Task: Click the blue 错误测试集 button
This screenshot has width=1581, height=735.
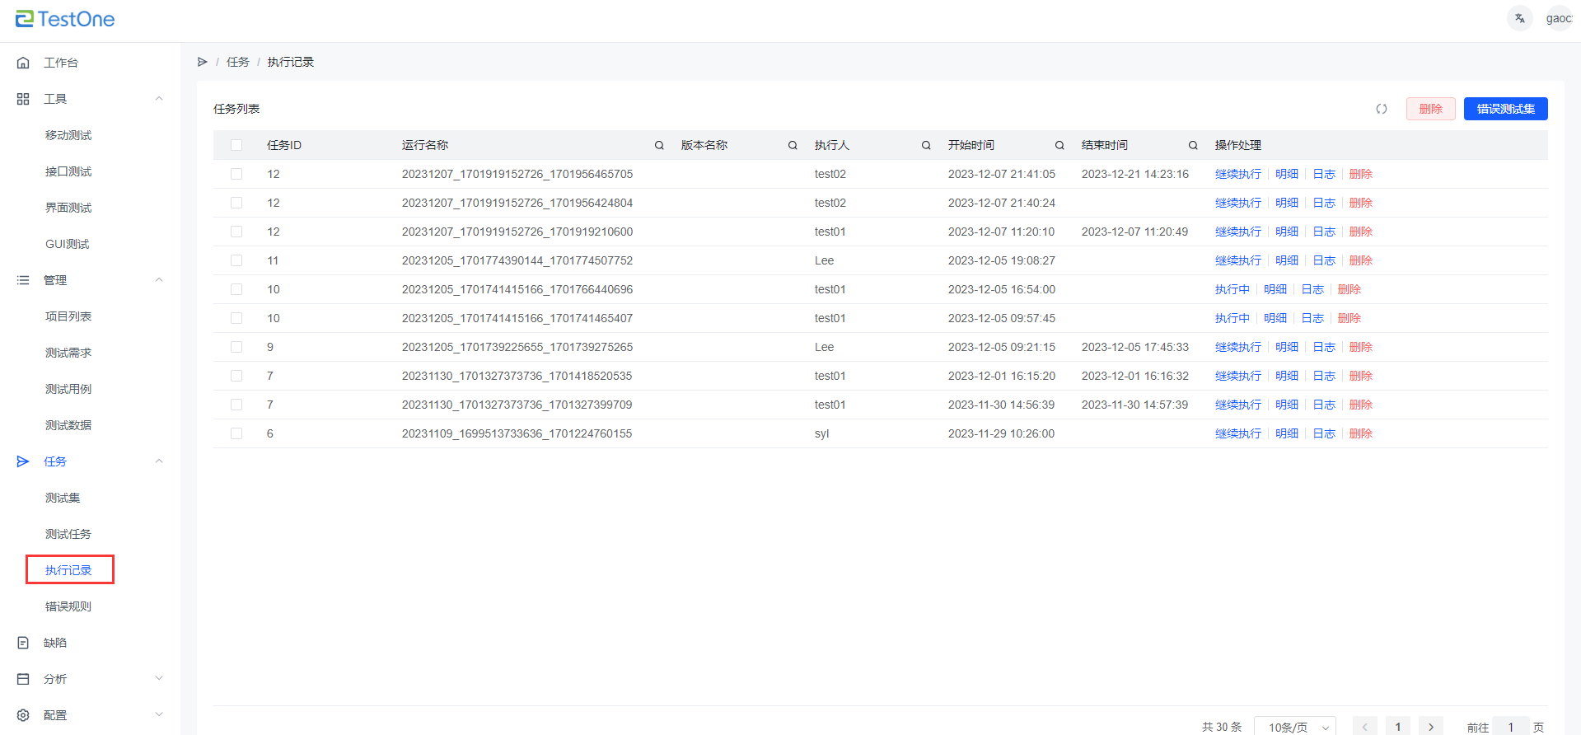Action: (x=1505, y=109)
